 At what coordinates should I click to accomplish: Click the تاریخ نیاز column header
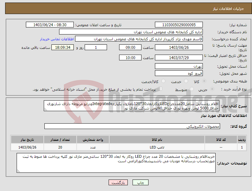27,140
